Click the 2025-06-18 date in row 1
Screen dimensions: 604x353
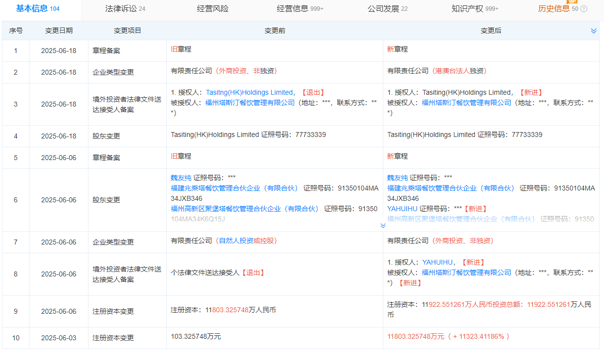coord(59,51)
